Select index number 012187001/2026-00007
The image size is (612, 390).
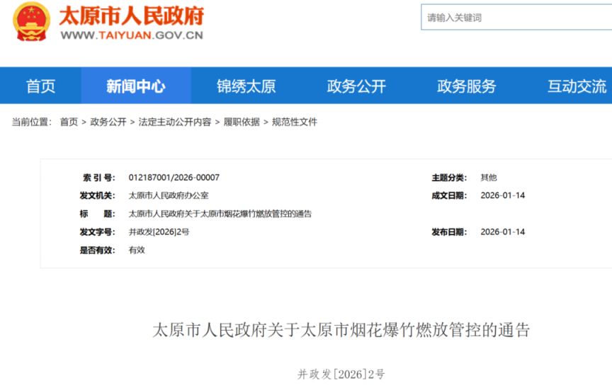(x=174, y=178)
